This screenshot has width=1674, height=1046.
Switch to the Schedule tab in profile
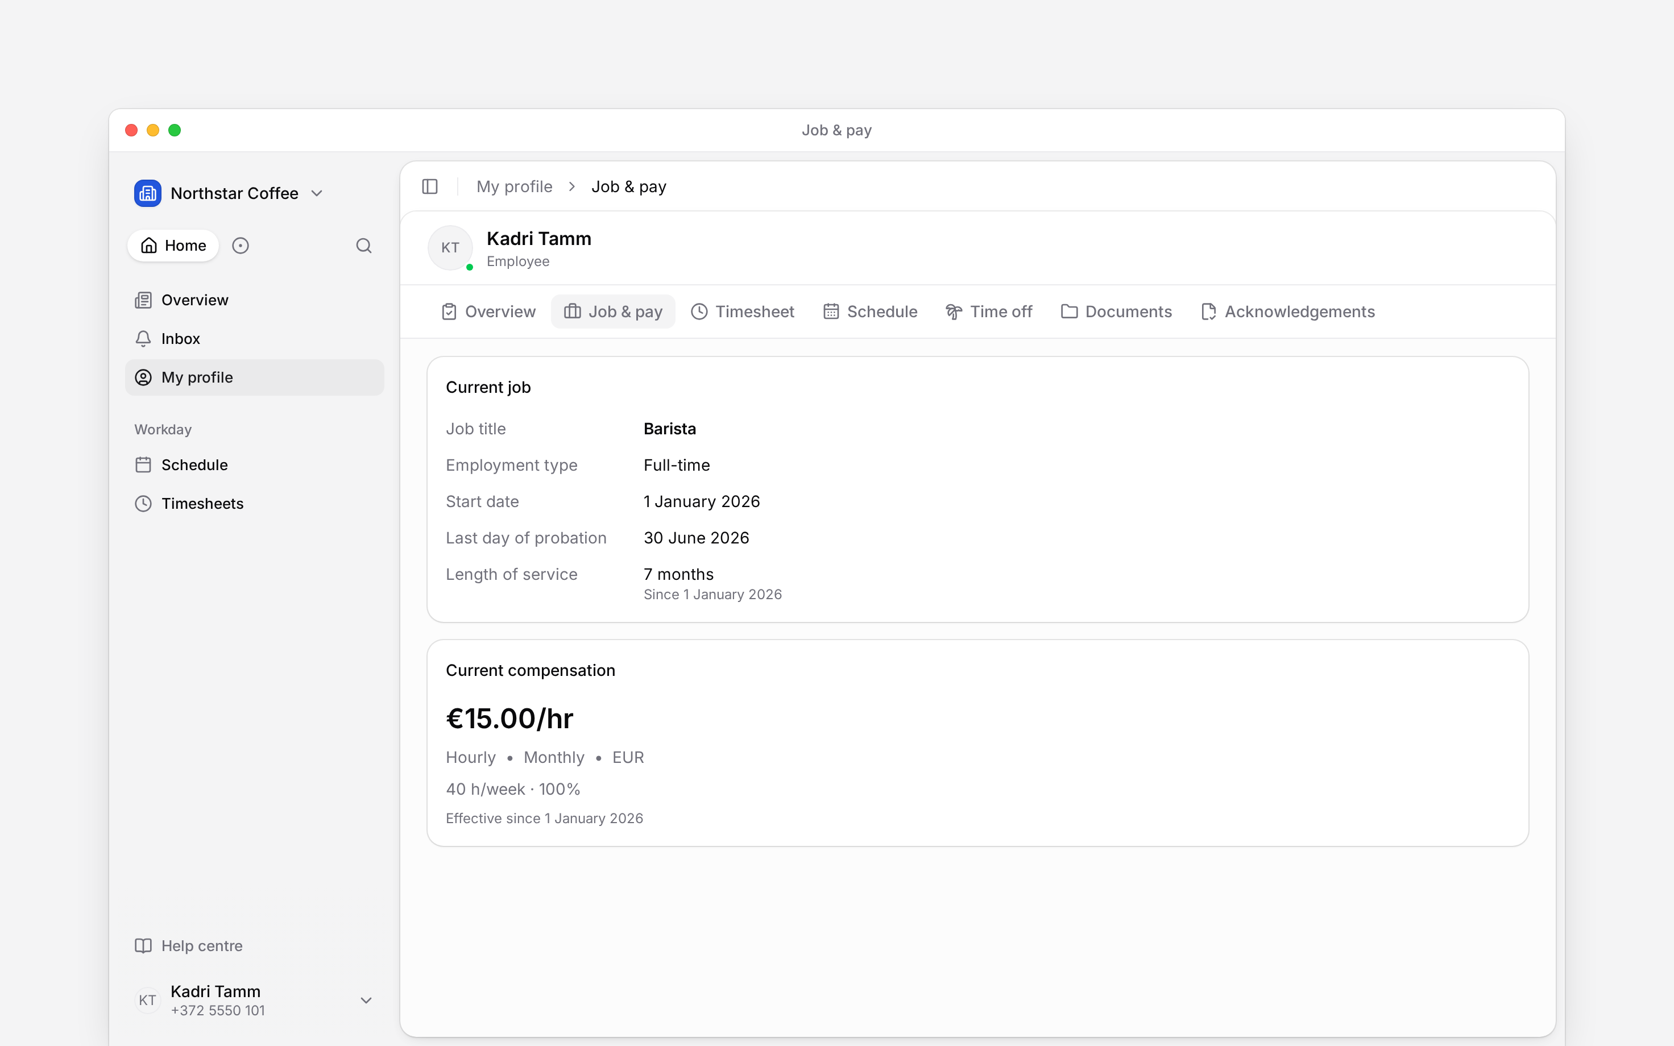tap(870, 312)
